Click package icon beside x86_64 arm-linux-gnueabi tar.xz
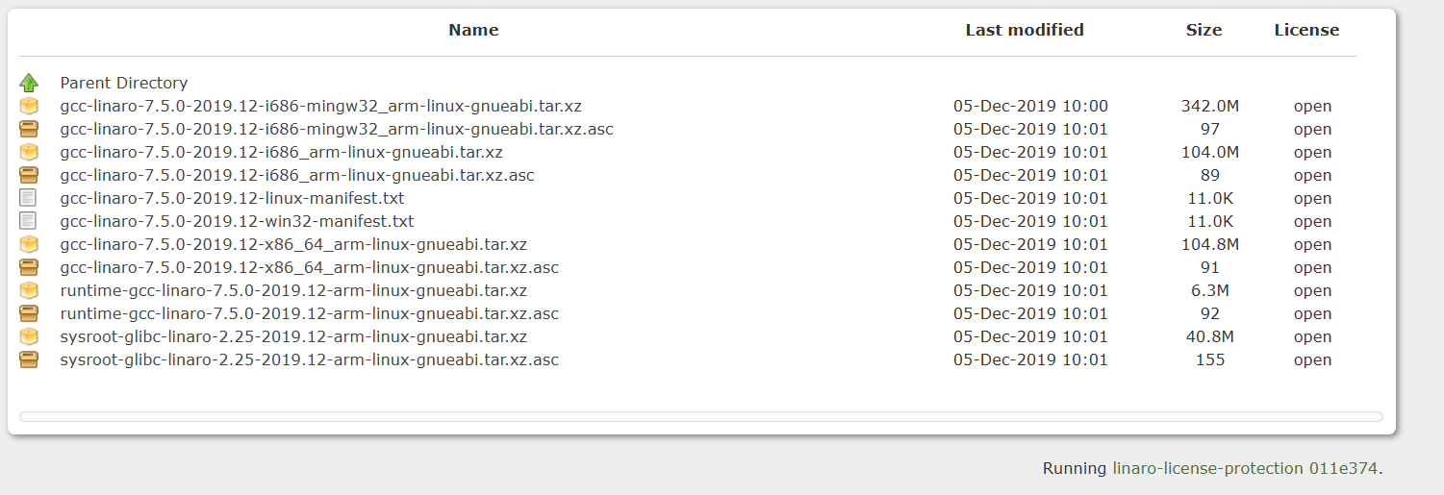This screenshot has height=495, width=1444. (x=29, y=244)
